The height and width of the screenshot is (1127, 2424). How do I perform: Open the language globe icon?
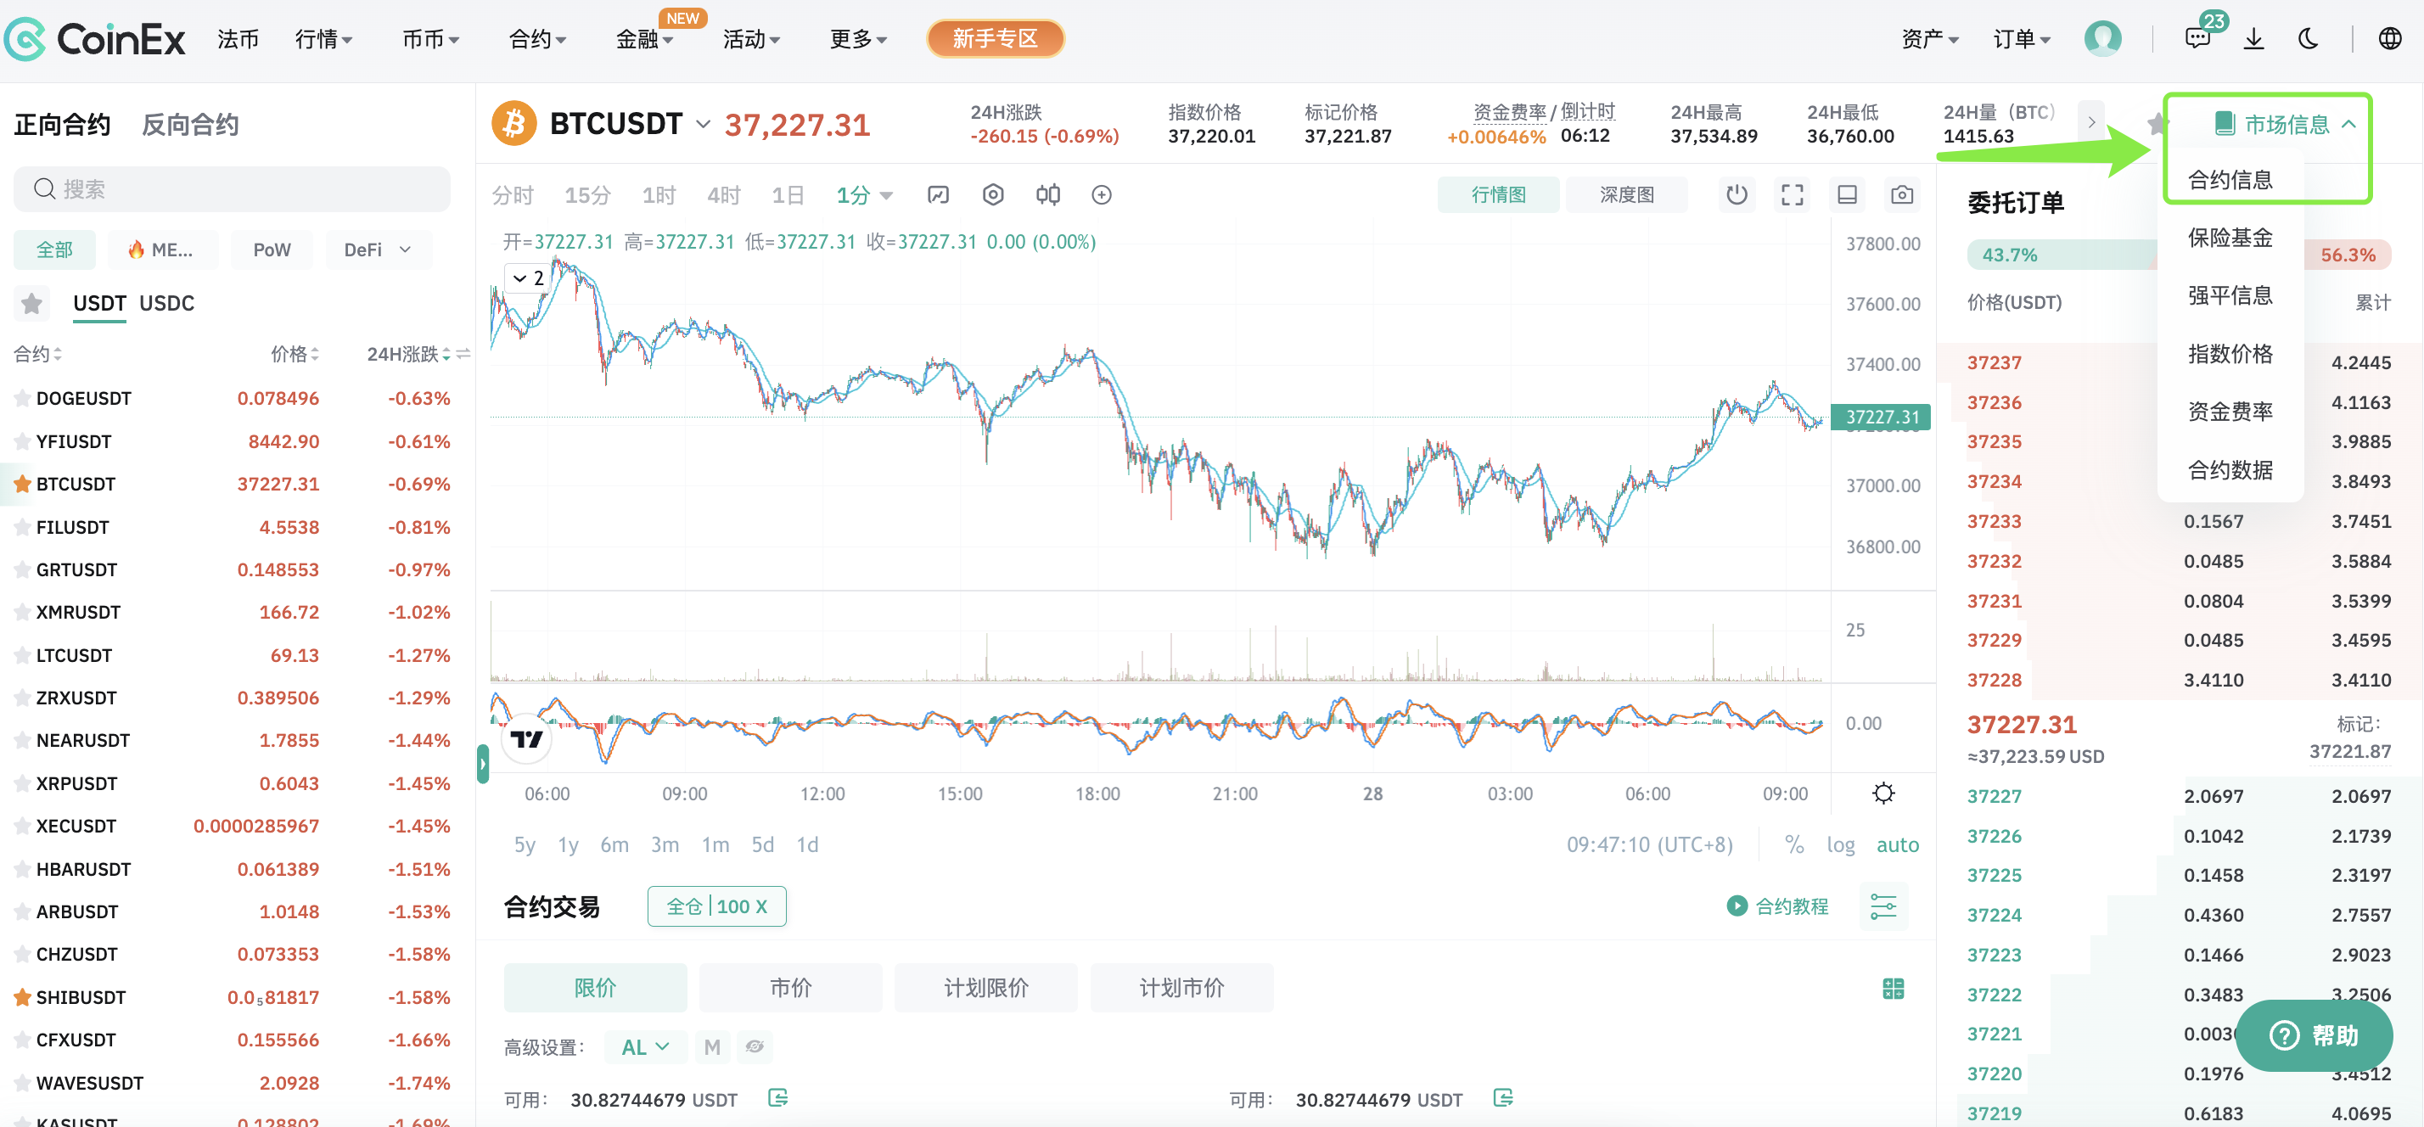coord(2389,38)
